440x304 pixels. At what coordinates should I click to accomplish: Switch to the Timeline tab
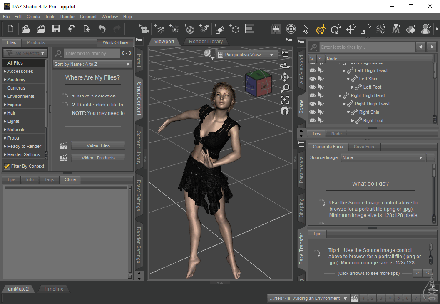pos(53,289)
